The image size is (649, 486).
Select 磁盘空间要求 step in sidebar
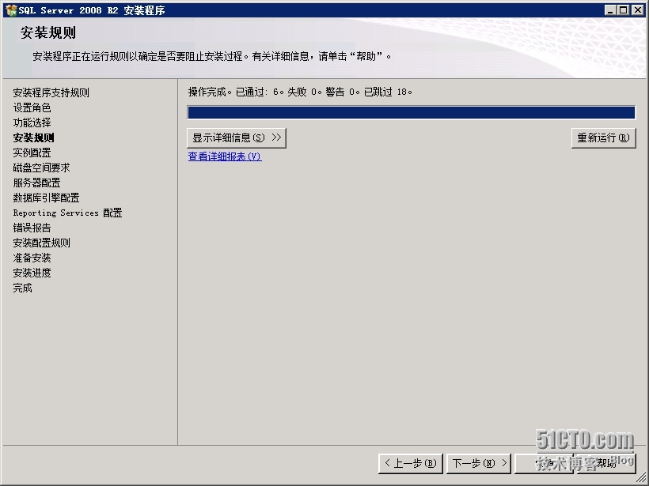point(41,168)
